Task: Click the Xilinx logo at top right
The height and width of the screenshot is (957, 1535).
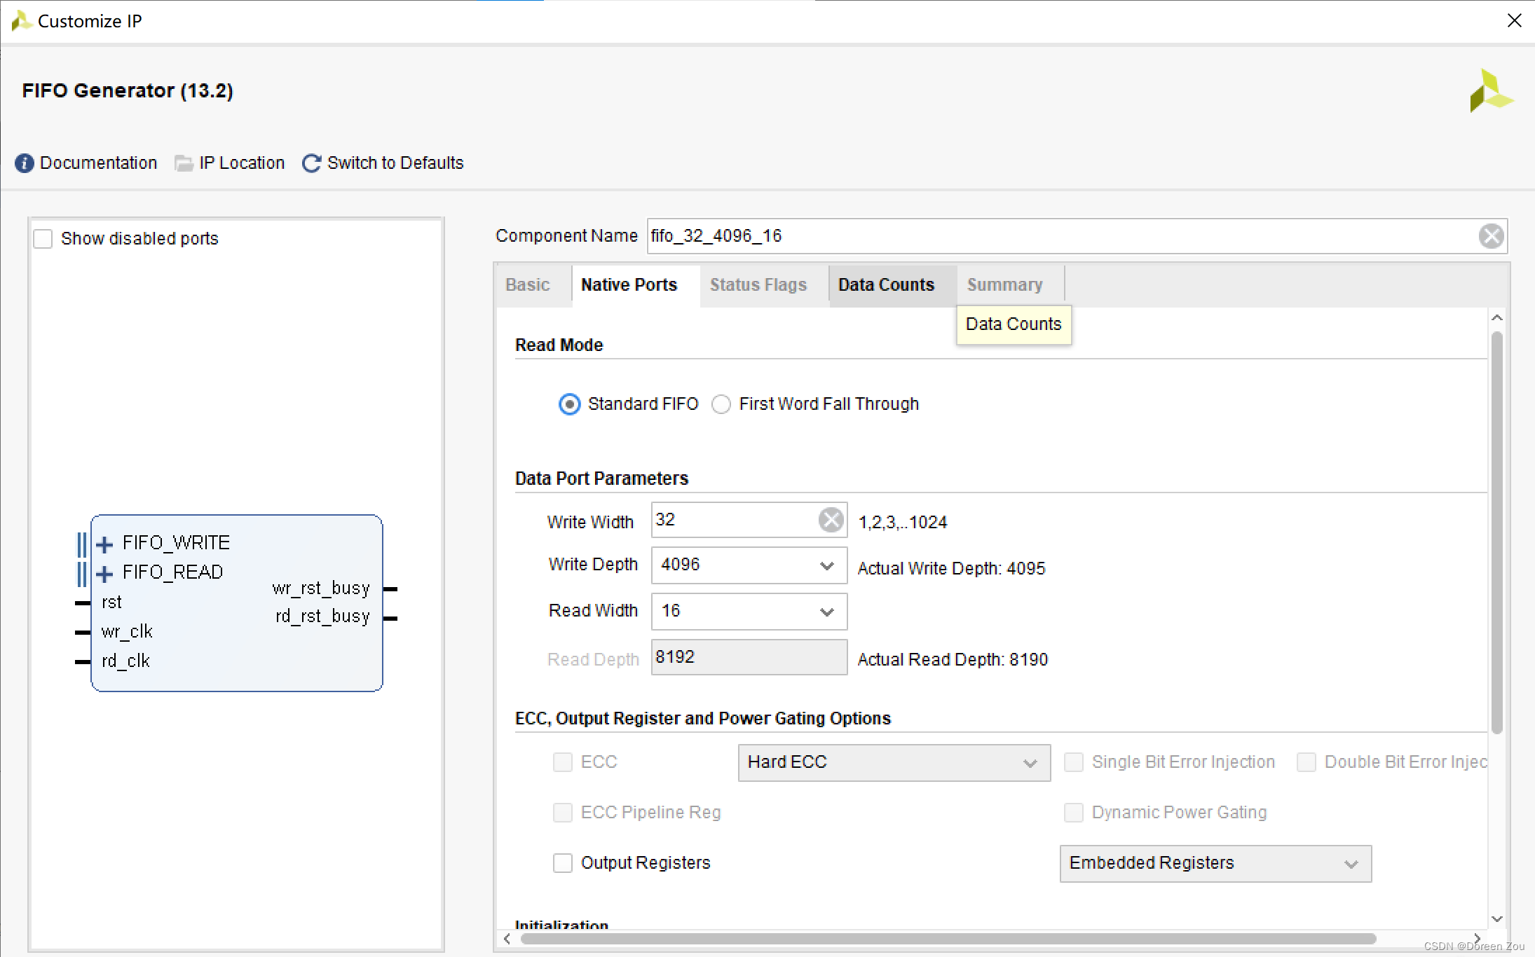Action: coord(1490,91)
